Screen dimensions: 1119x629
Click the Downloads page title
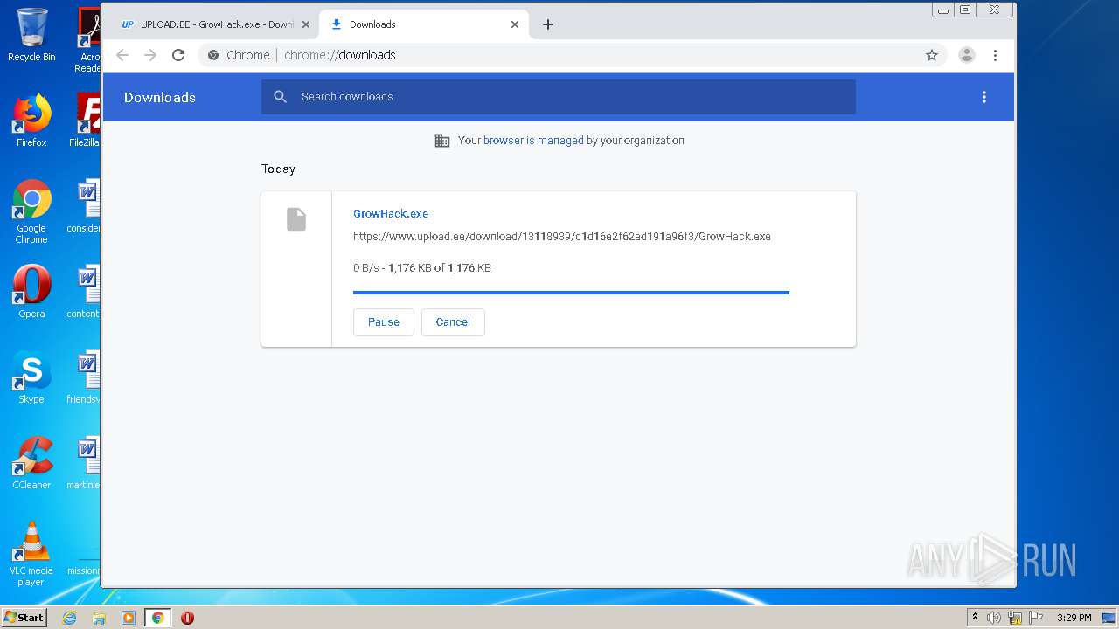[x=160, y=97]
